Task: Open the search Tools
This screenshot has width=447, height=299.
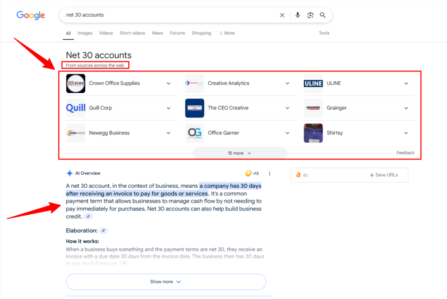Action: (324, 33)
